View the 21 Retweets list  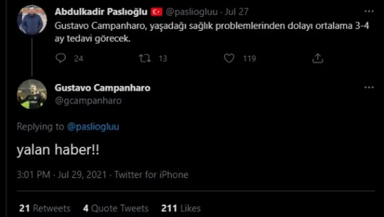point(45,208)
